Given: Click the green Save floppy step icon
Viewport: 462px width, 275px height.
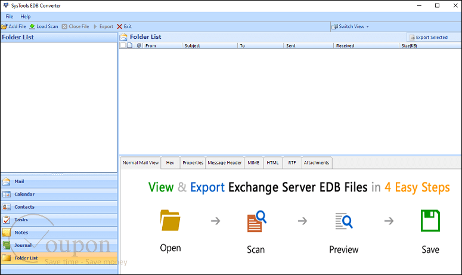Looking at the screenshot, I should pyautogui.click(x=430, y=221).
